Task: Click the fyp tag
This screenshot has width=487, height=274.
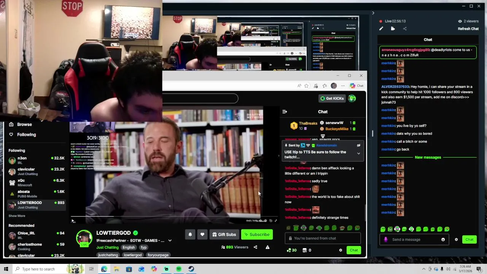Action: pos(143,247)
